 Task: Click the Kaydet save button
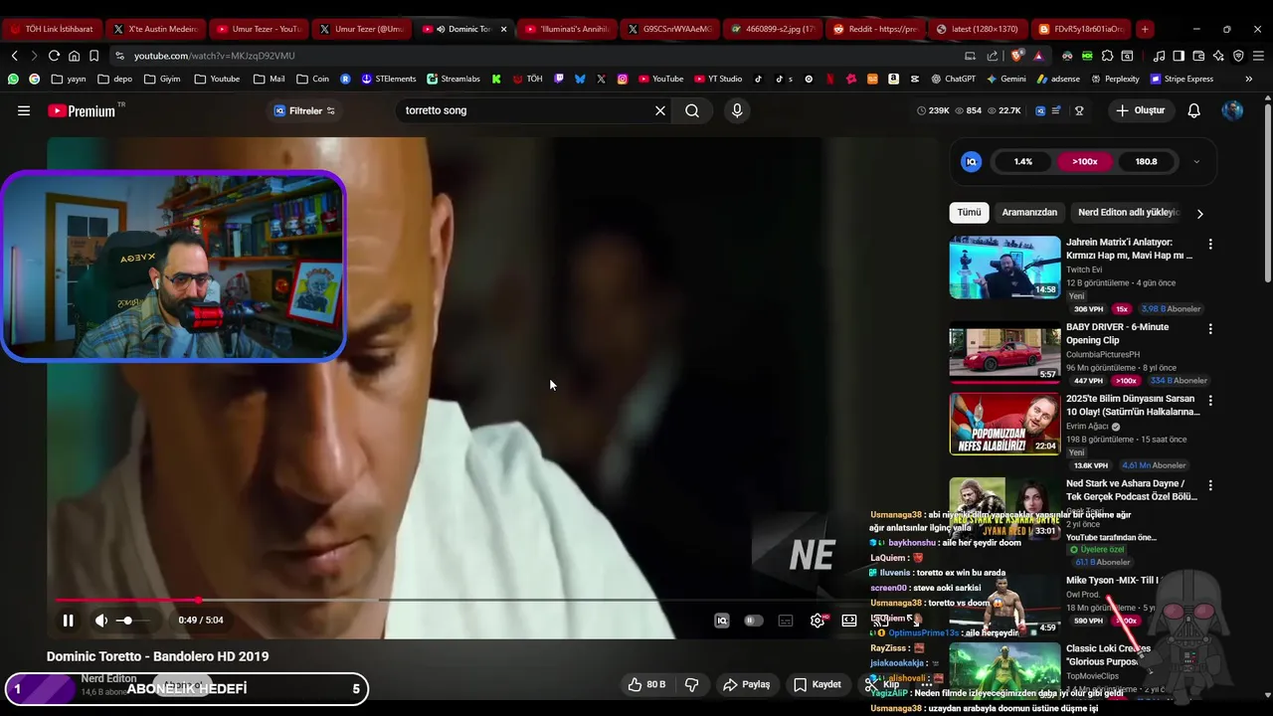tap(818, 684)
